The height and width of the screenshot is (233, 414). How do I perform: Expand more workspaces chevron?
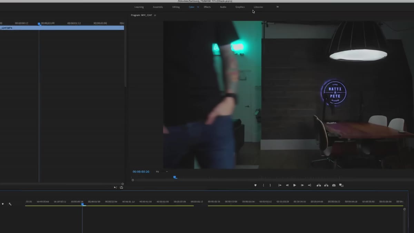pos(277,7)
